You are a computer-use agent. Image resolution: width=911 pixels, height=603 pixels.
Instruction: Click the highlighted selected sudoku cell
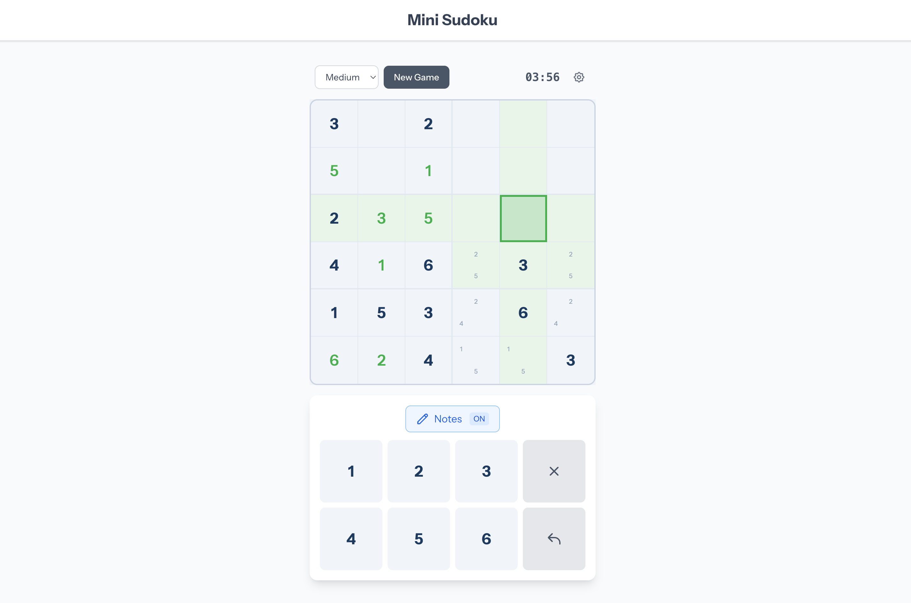[523, 218]
